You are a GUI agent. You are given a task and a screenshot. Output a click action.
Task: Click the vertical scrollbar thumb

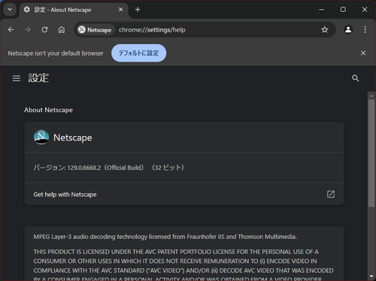(x=371, y=153)
